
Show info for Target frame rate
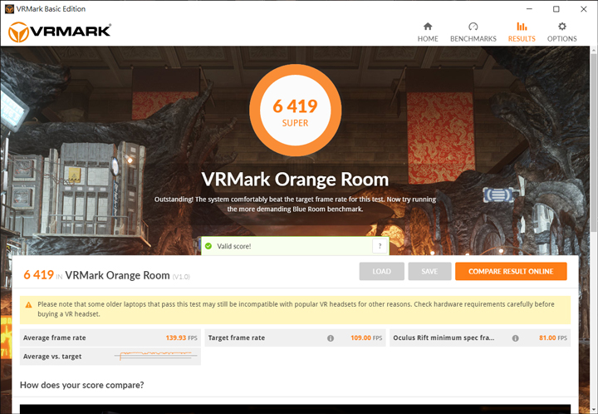coord(331,338)
